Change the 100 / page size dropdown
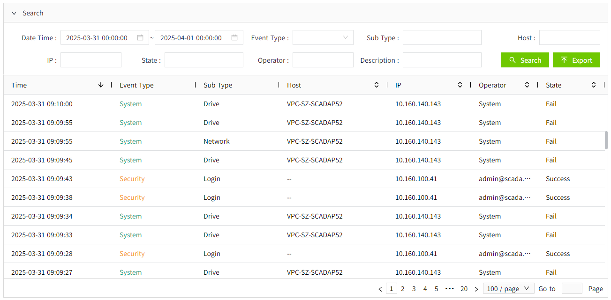 click(x=508, y=289)
